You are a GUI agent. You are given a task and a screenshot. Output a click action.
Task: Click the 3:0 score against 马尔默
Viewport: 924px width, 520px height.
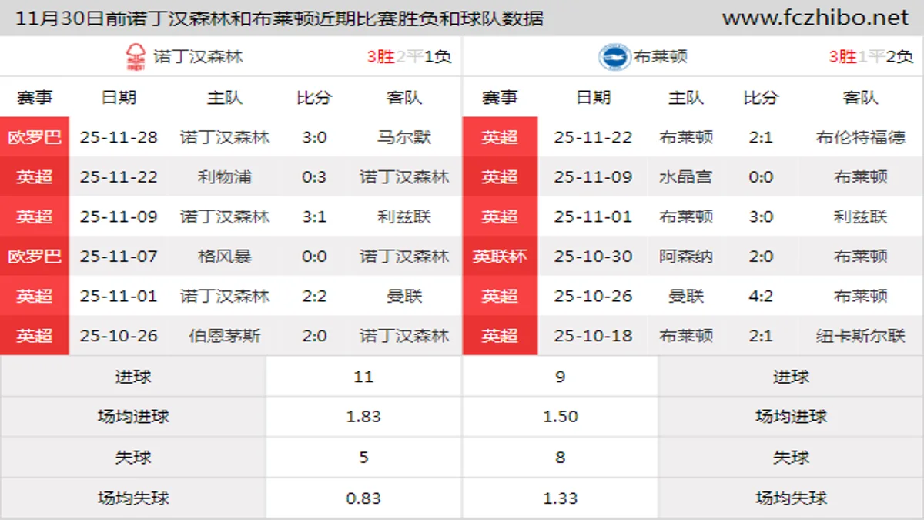tap(313, 137)
